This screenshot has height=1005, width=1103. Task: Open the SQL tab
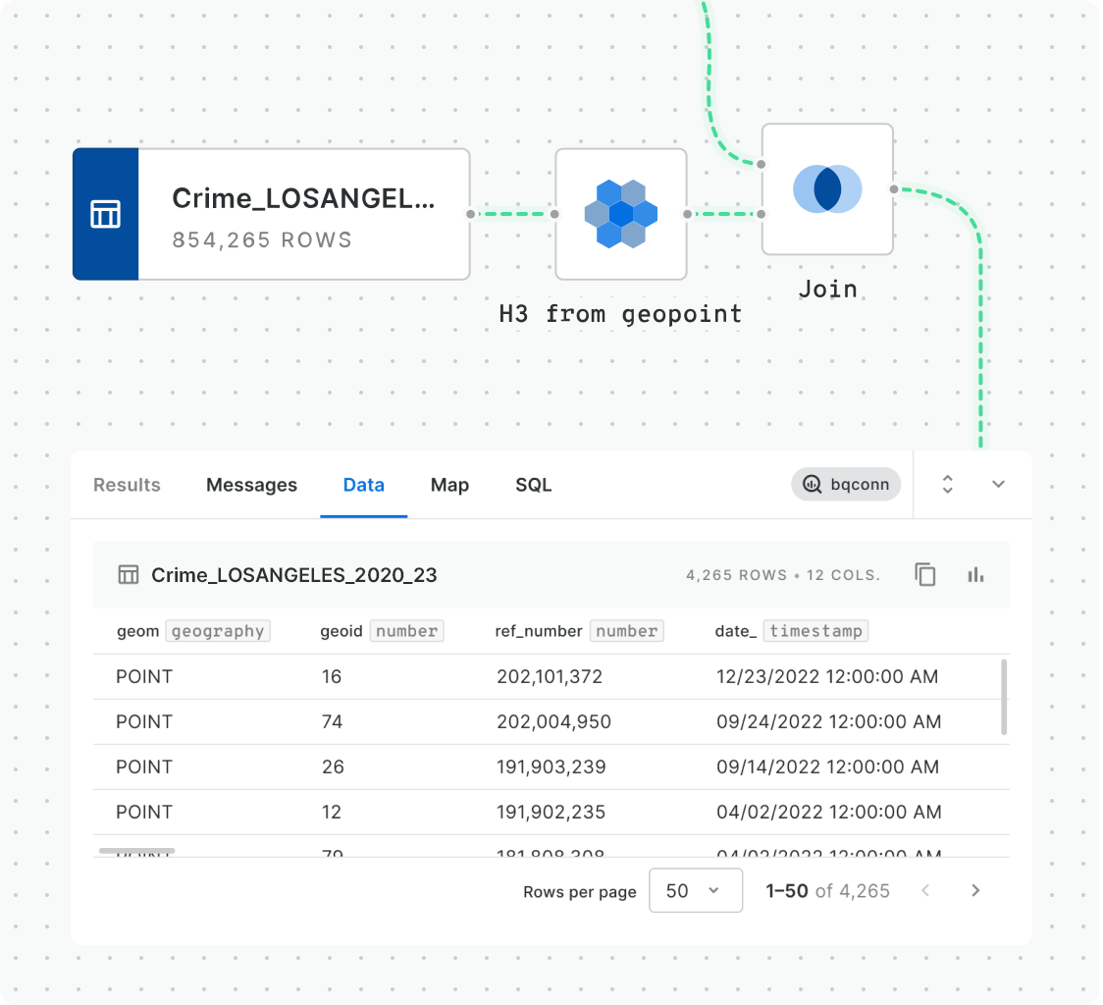[x=533, y=484]
